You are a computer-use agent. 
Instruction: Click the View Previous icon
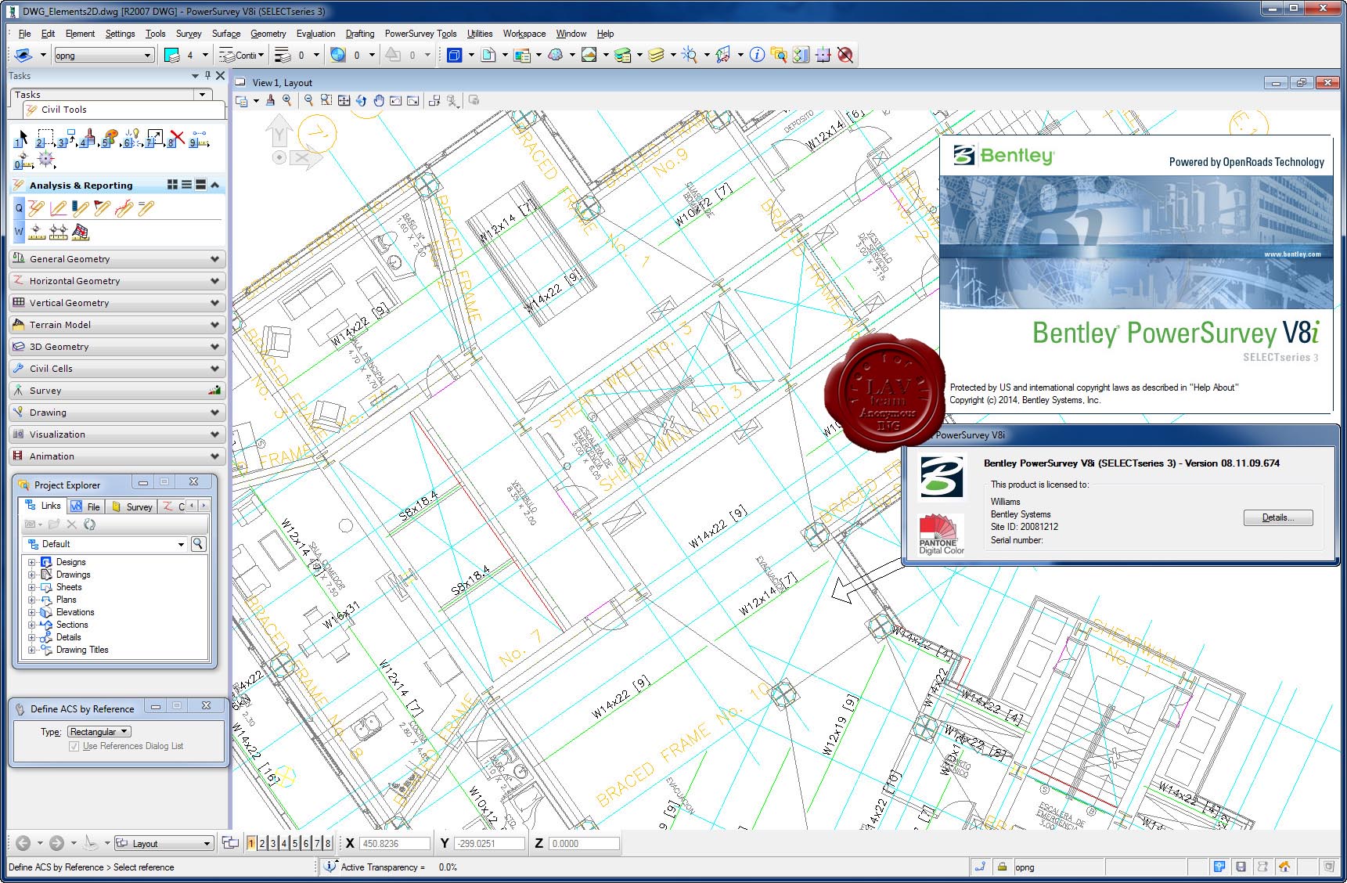tap(396, 100)
